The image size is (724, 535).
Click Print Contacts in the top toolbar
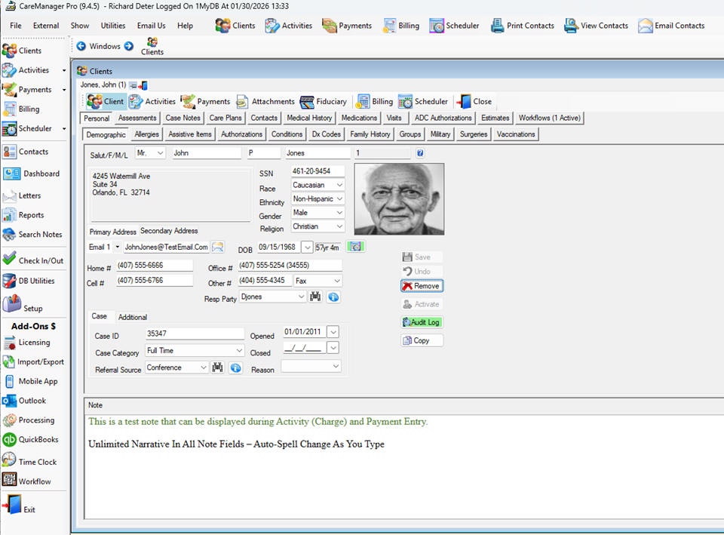click(x=523, y=26)
